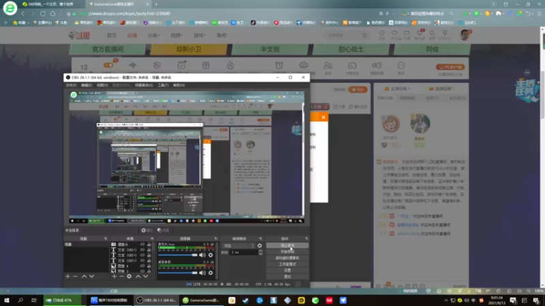Adjust the 麦克风/Aux volume slider
This screenshot has width=545, height=306.
pos(178,255)
